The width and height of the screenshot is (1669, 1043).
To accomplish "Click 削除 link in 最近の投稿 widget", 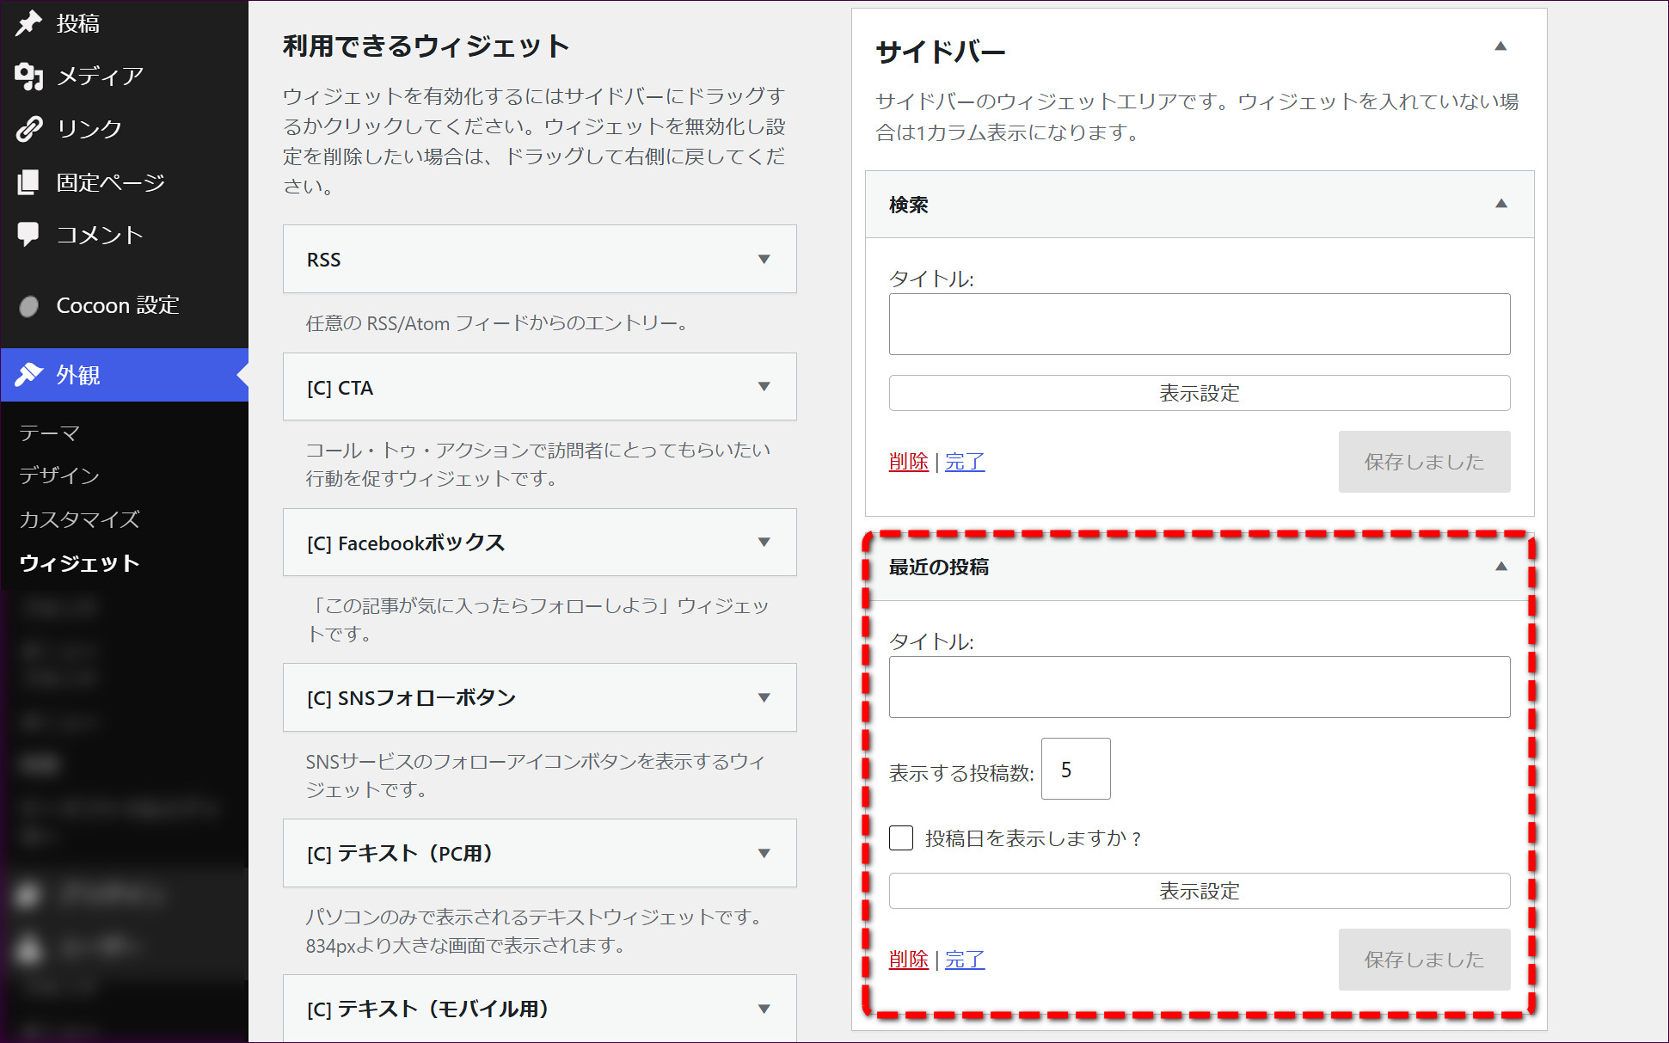I will tap(909, 960).
